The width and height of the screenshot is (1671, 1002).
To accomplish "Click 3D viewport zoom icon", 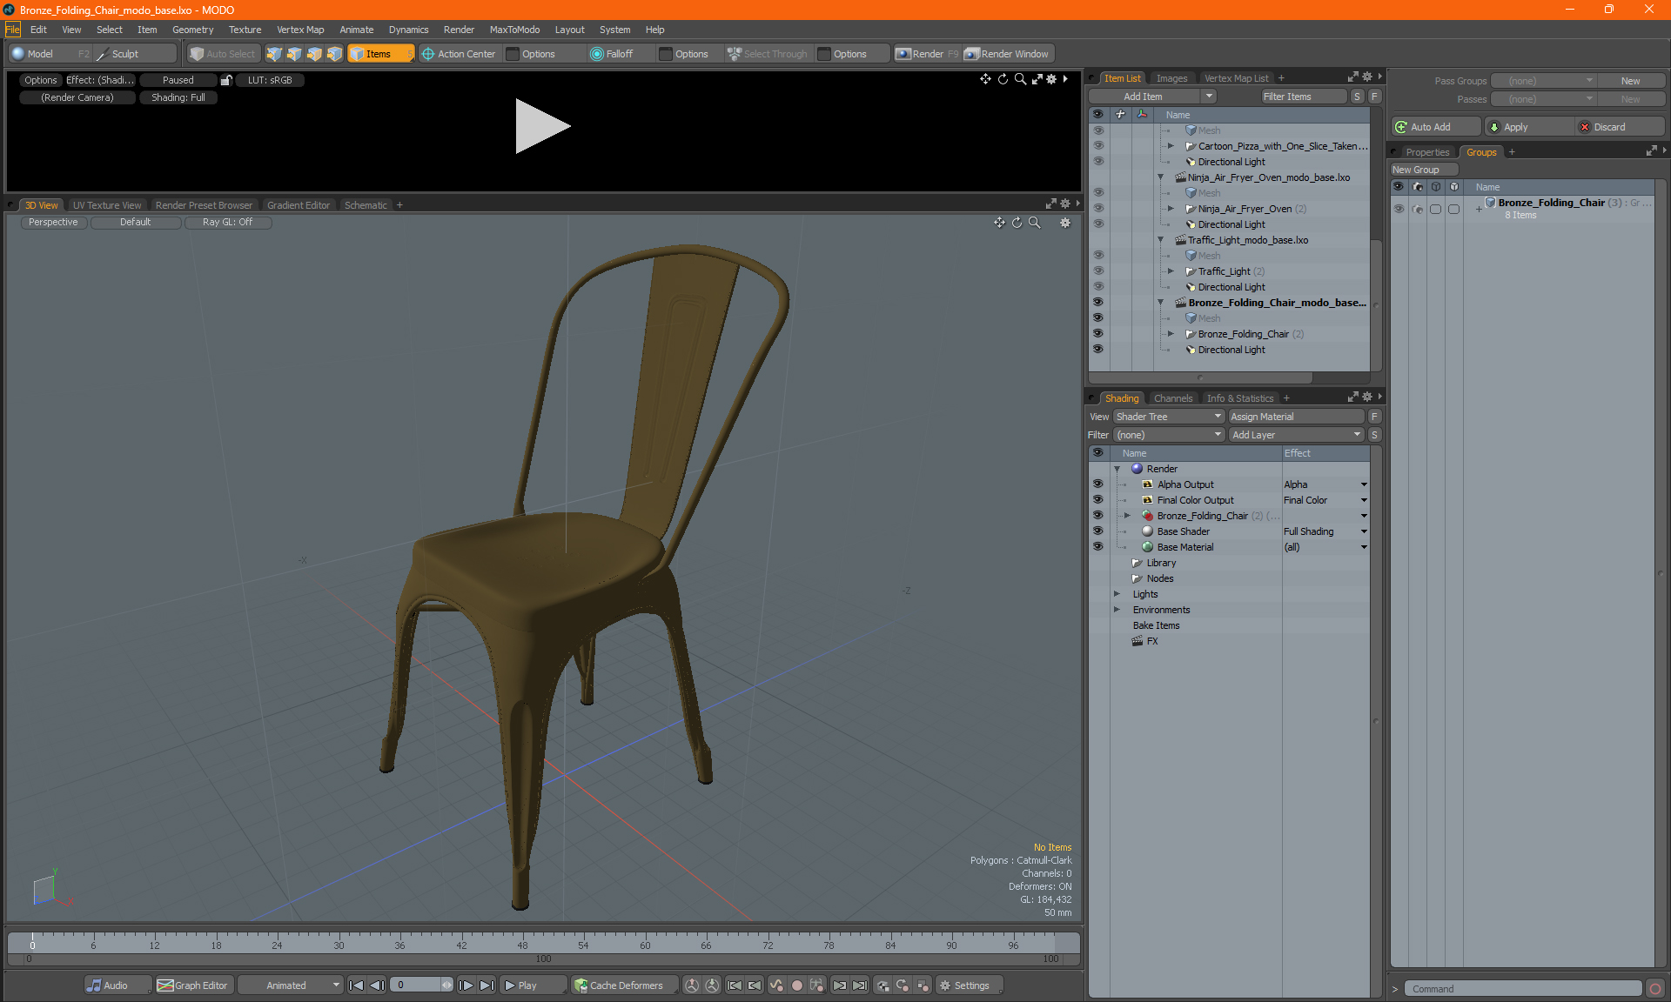I will point(1034,223).
